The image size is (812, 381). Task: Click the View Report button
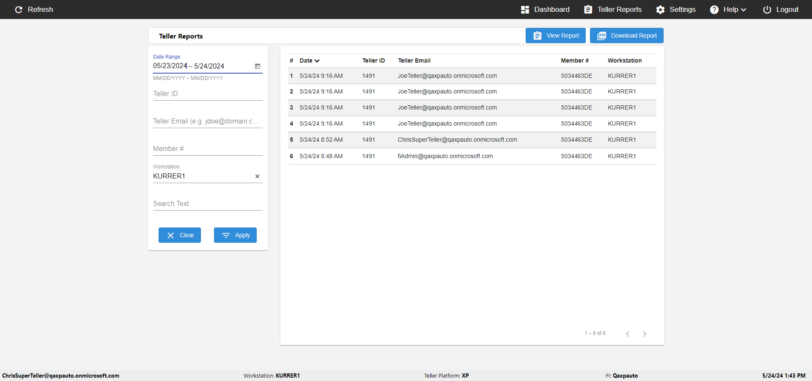tap(556, 36)
